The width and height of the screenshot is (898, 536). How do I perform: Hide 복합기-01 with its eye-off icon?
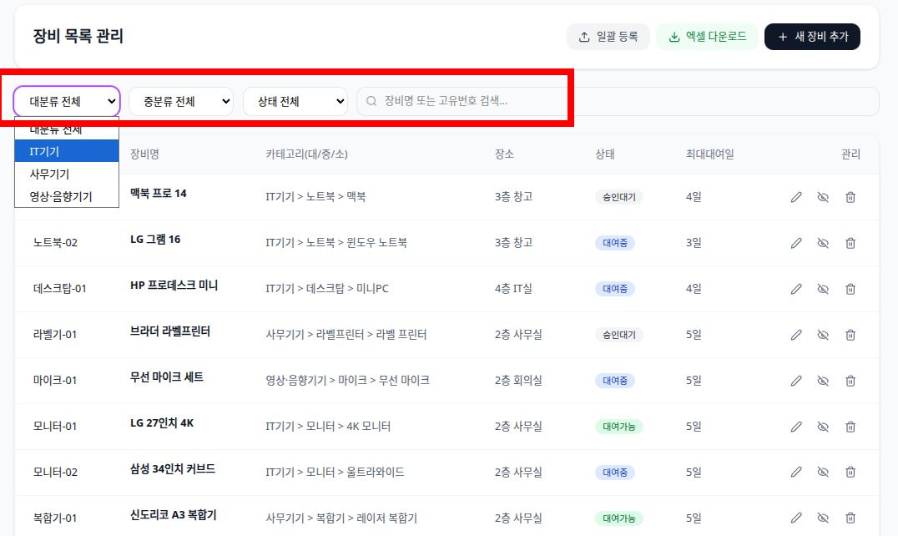pos(823,518)
